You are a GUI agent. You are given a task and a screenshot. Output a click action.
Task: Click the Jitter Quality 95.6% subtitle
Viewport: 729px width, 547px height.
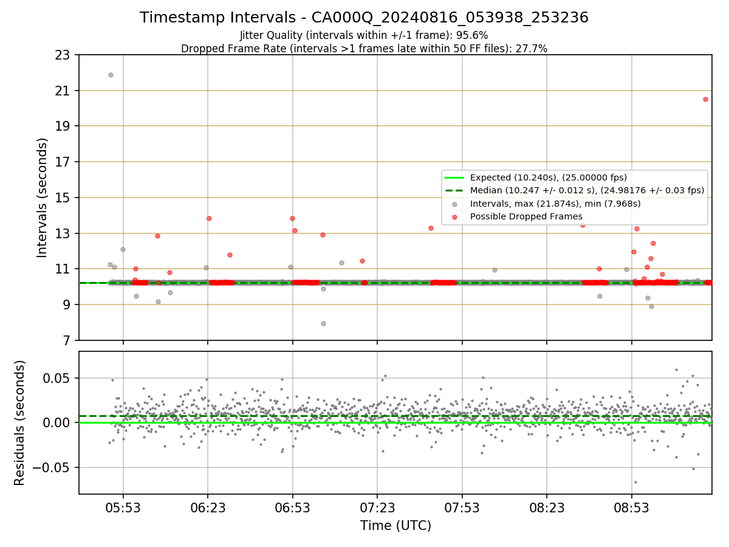click(x=364, y=35)
